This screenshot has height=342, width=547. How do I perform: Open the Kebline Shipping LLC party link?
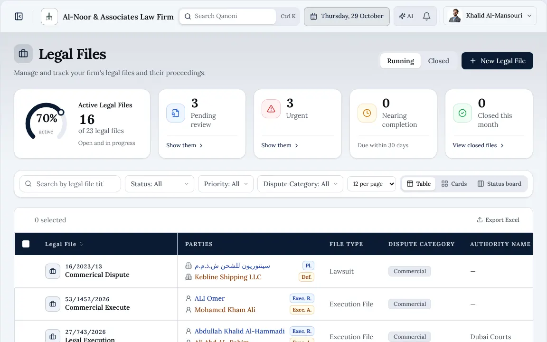point(228,277)
